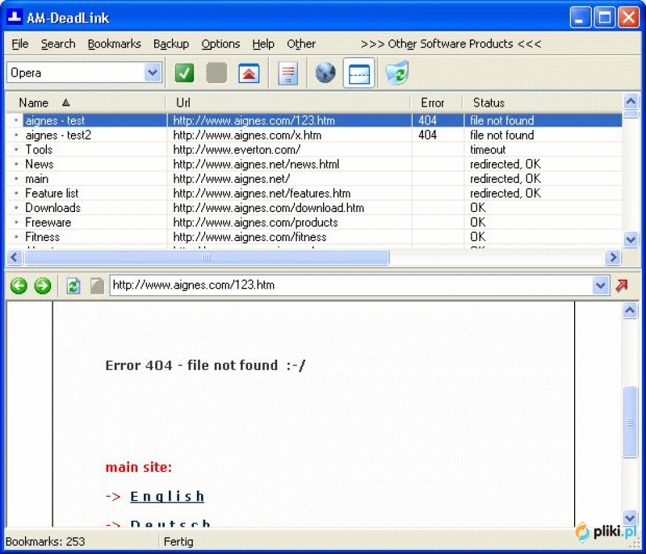This screenshot has height=554, width=646.
Task: Click the red up-arrows sort errors icon
Action: click(x=249, y=73)
